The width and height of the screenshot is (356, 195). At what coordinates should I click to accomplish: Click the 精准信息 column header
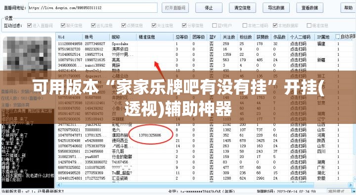click(155, 37)
